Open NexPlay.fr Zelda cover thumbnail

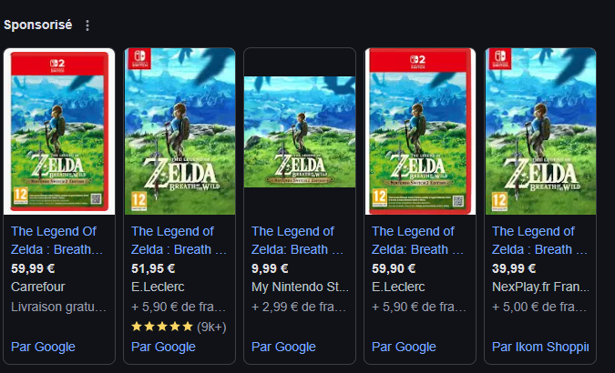[540, 131]
